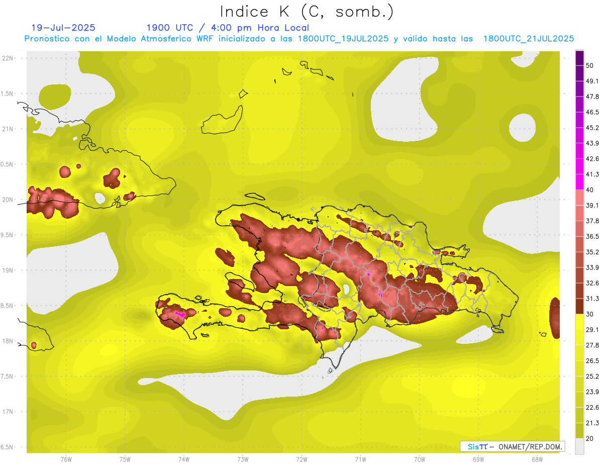Click the colorbar value "39.1"
This screenshot has height=466, width=603.
(x=592, y=205)
